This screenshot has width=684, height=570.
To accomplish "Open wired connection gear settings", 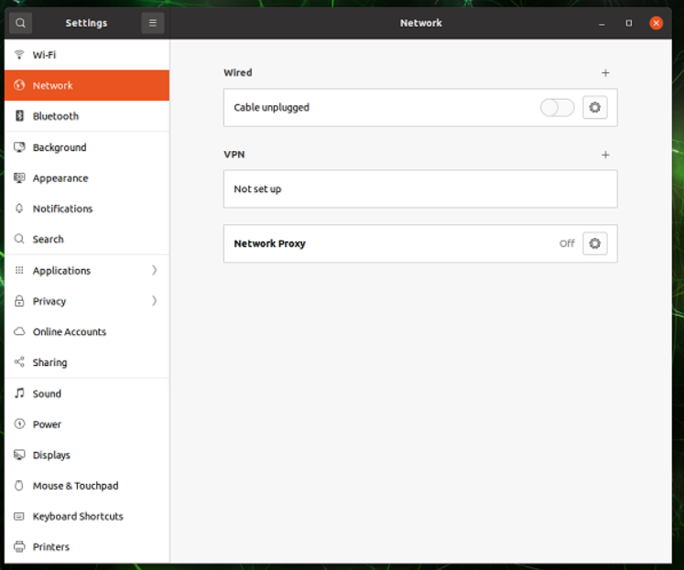I will pos(595,107).
